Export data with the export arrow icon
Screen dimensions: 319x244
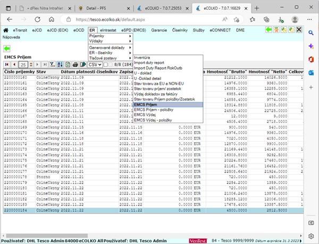tap(83, 64)
